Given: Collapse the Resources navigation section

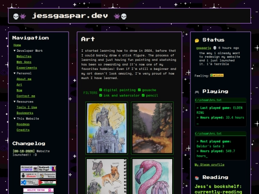Looking at the screenshot, I should point(24,102).
